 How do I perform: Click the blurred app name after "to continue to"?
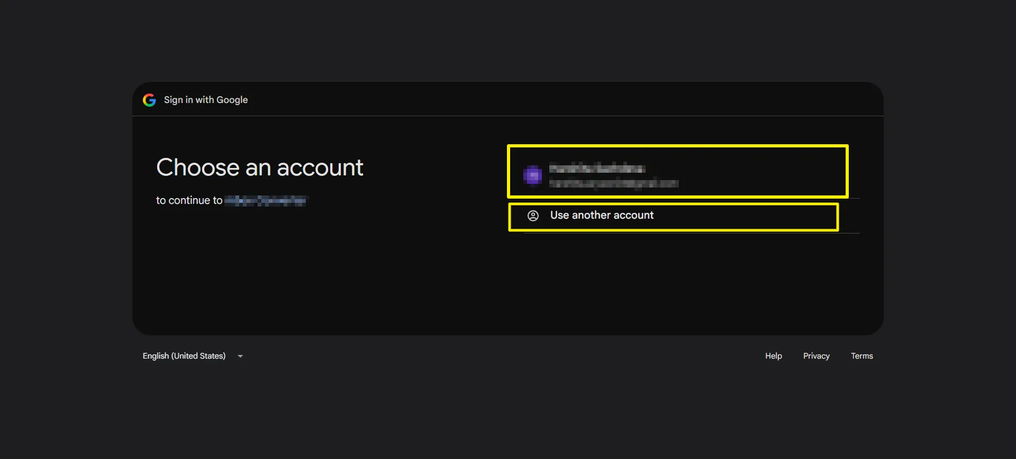[x=266, y=201]
